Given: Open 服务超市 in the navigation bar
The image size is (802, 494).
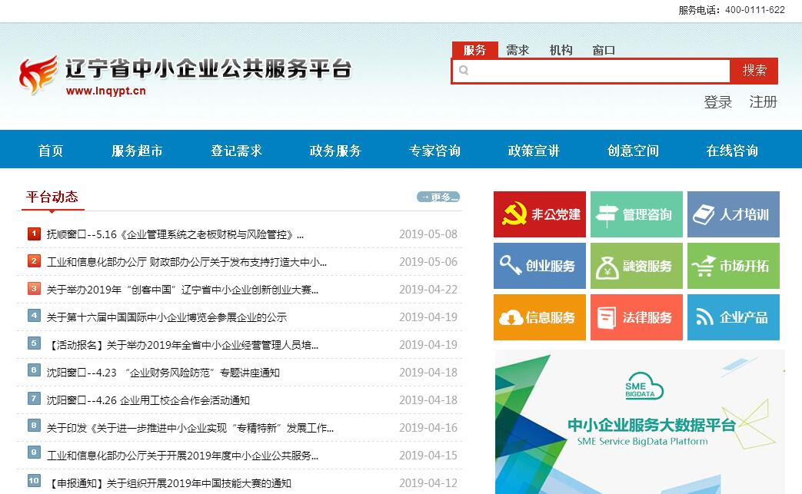Looking at the screenshot, I should 137,151.
